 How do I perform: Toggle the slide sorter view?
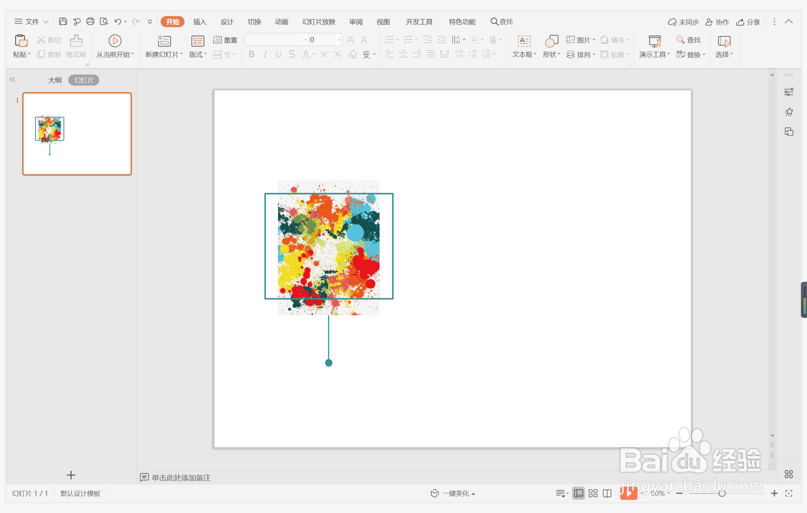click(x=593, y=493)
